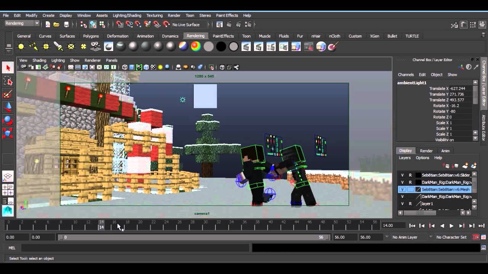488x274 pixels.
Task: Toggle visibility V of selected Seb8tian Mesh layer
Action: (402, 189)
